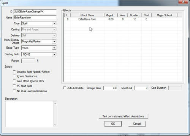Click the Duration column header

pos(135,15)
